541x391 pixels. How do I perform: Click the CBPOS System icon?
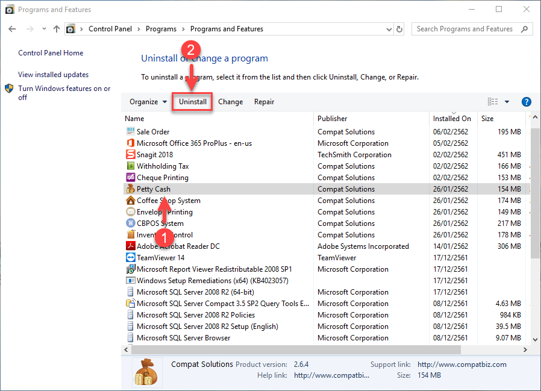click(x=130, y=223)
